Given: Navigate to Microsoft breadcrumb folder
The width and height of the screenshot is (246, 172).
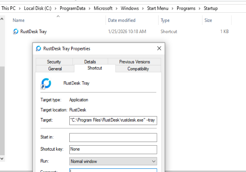Looking at the screenshot, I should pos(103,8).
